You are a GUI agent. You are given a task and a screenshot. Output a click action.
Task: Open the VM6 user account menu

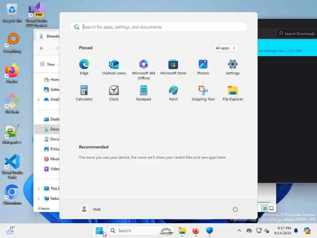pos(90,209)
